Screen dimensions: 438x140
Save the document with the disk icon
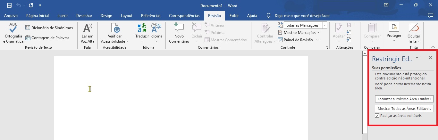point(9,5)
